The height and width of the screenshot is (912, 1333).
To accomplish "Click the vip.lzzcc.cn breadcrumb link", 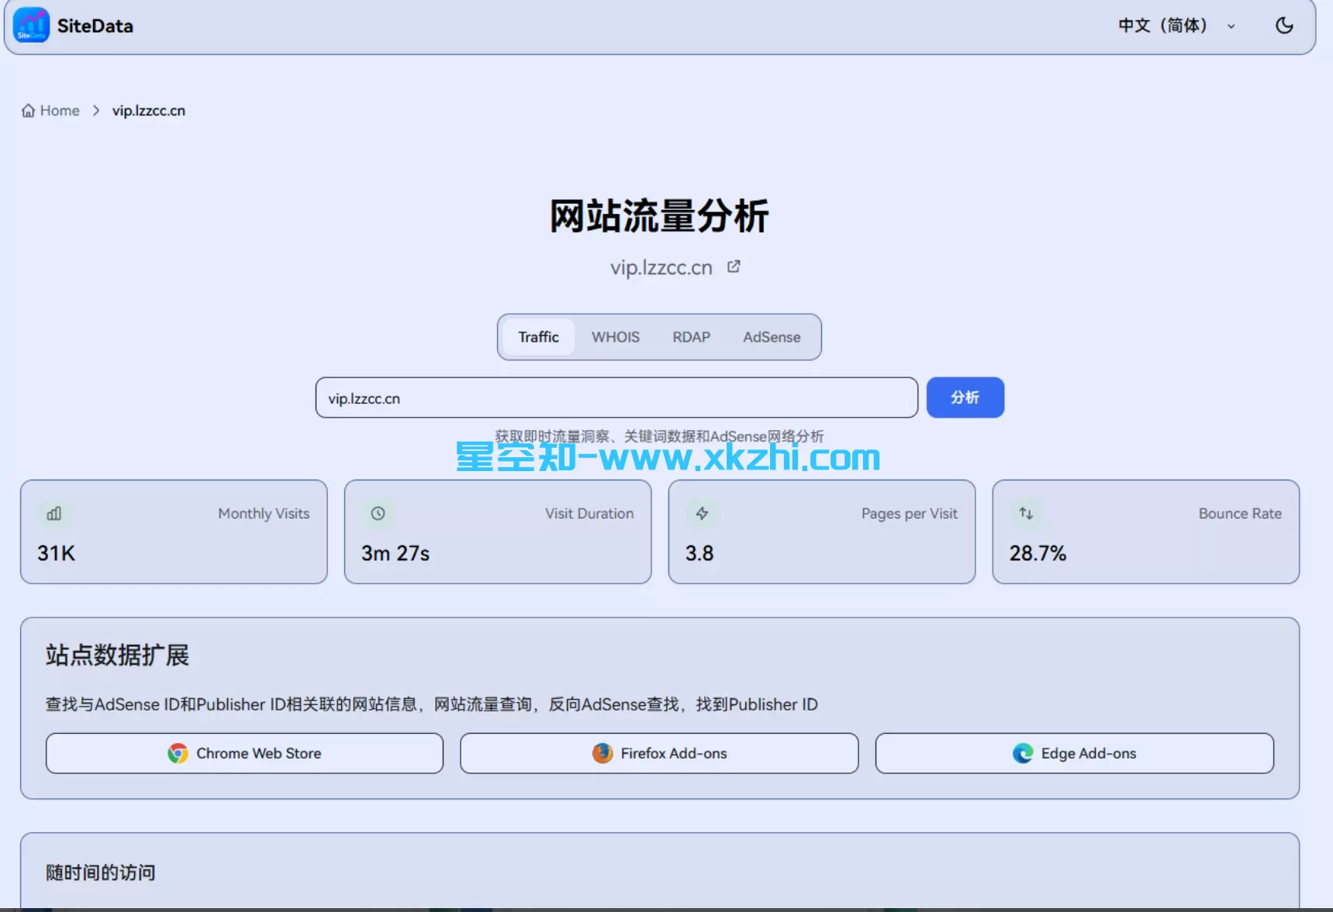I will coord(148,110).
